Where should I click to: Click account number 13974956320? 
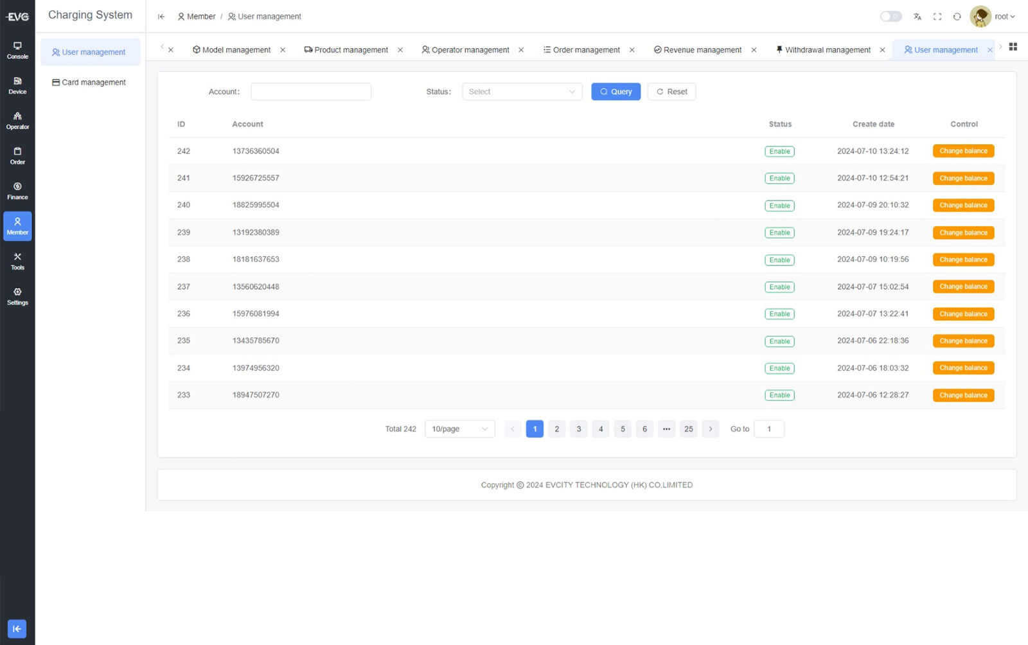tap(256, 368)
